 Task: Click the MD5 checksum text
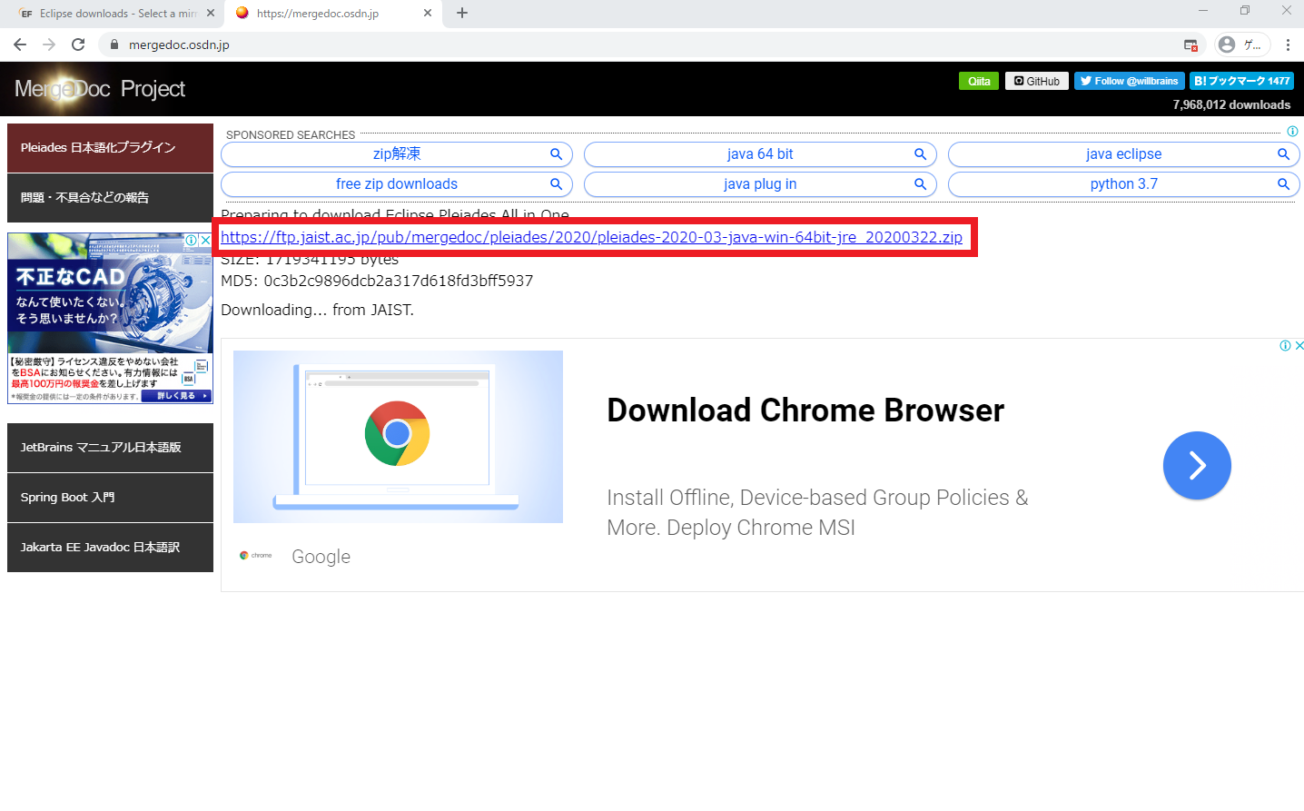(377, 281)
